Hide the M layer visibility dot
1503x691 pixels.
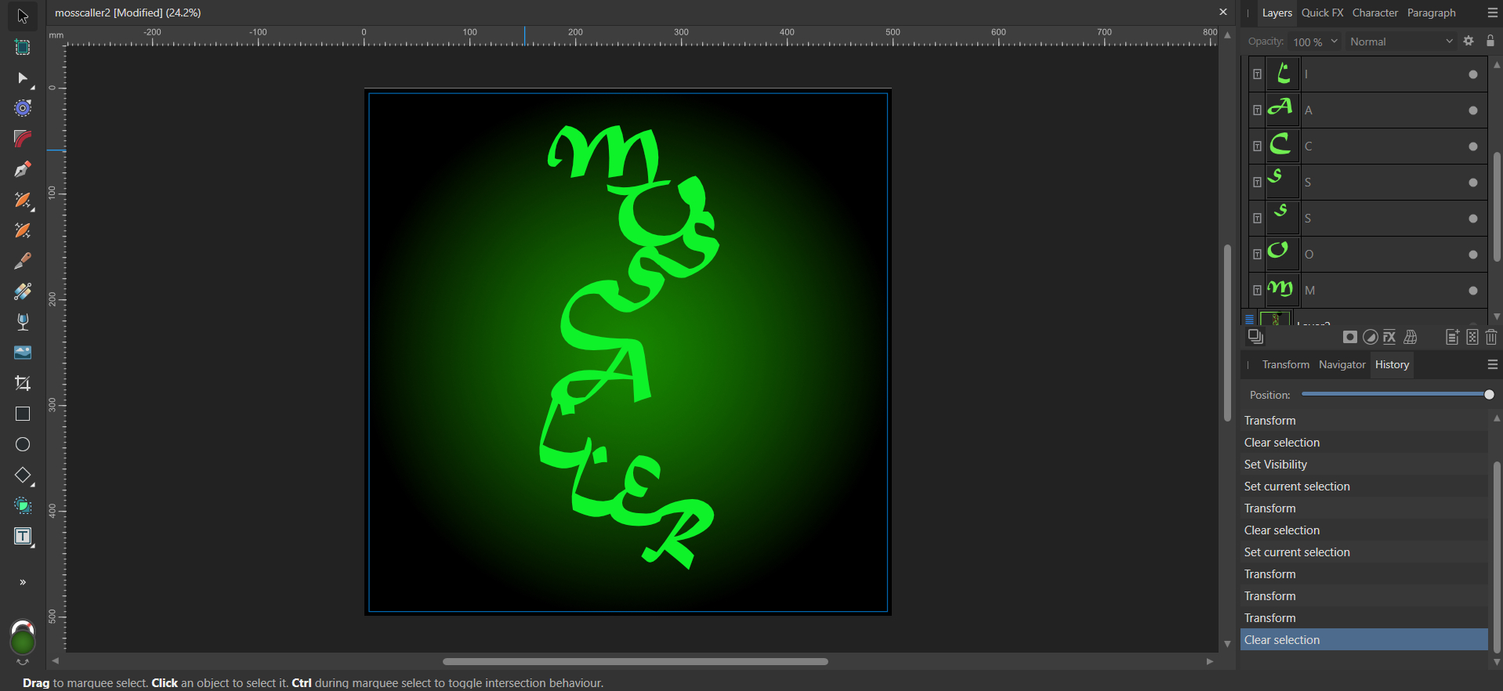(1472, 291)
